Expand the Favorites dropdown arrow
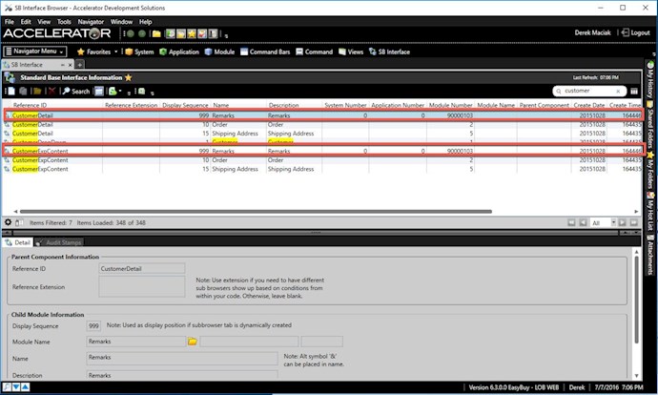The image size is (658, 395). 116,52
